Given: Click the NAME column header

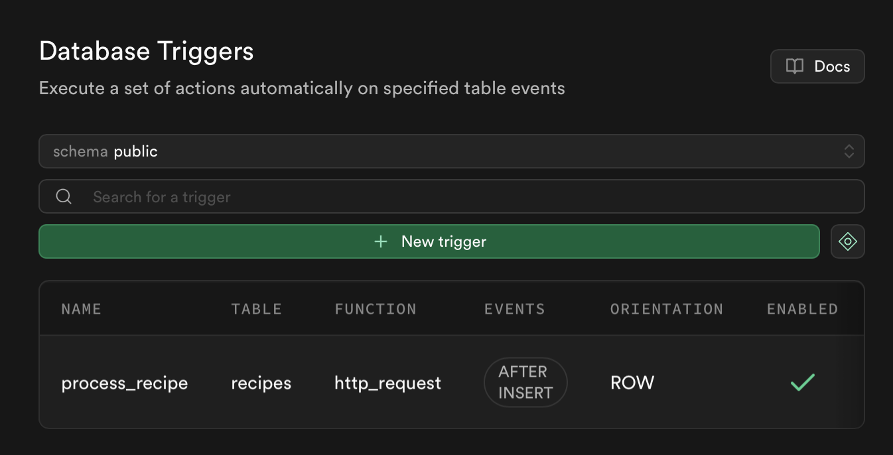Looking at the screenshot, I should [81, 309].
